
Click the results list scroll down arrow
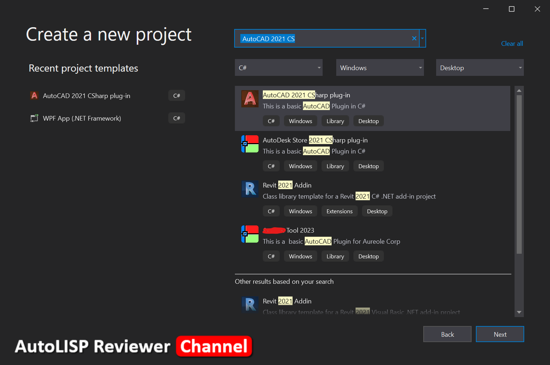coord(519,312)
